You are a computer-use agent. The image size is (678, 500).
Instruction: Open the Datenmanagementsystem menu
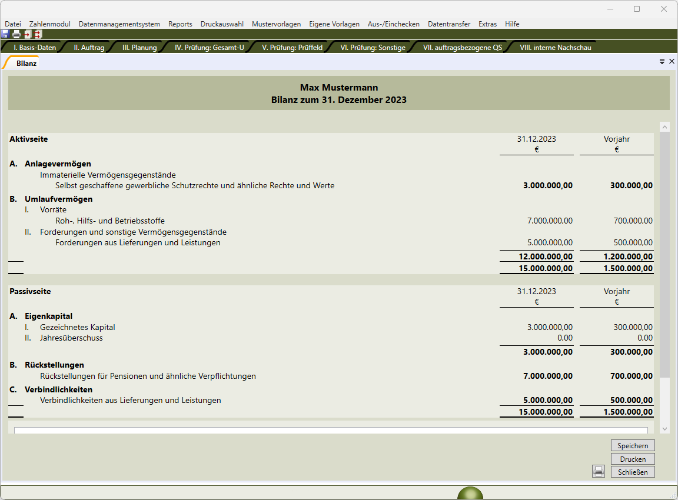tap(119, 24)
